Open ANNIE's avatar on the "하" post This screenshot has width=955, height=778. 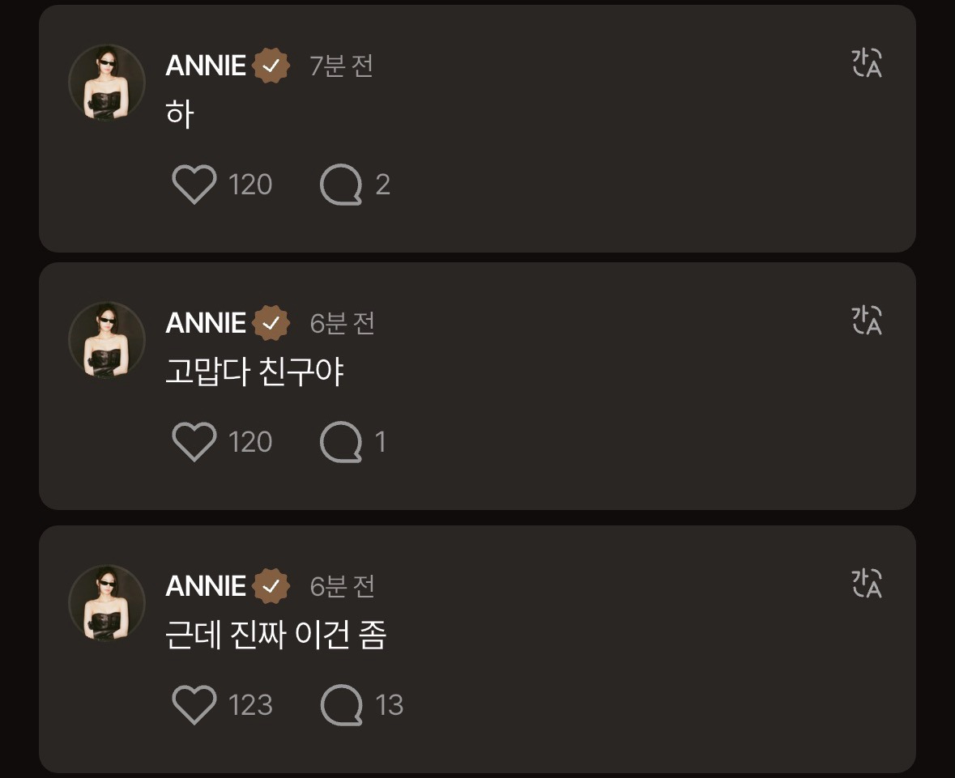(107, 83)
